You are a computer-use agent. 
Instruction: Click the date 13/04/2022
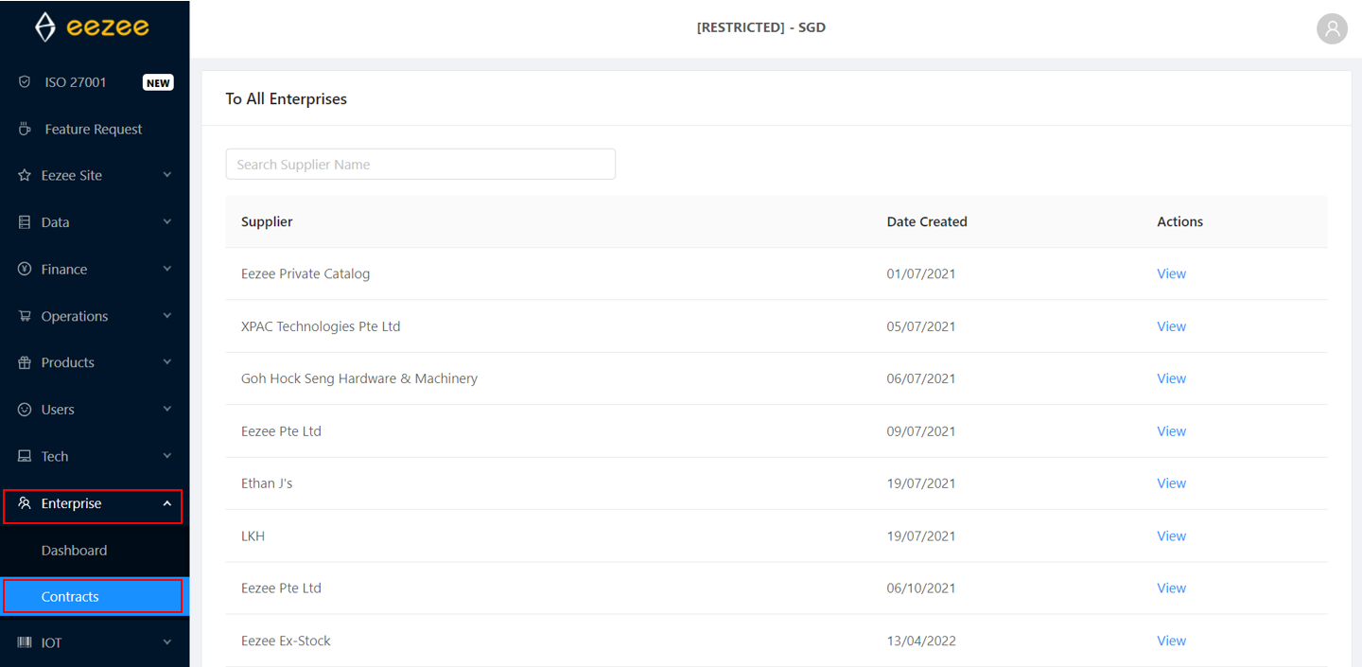[921, 641]
